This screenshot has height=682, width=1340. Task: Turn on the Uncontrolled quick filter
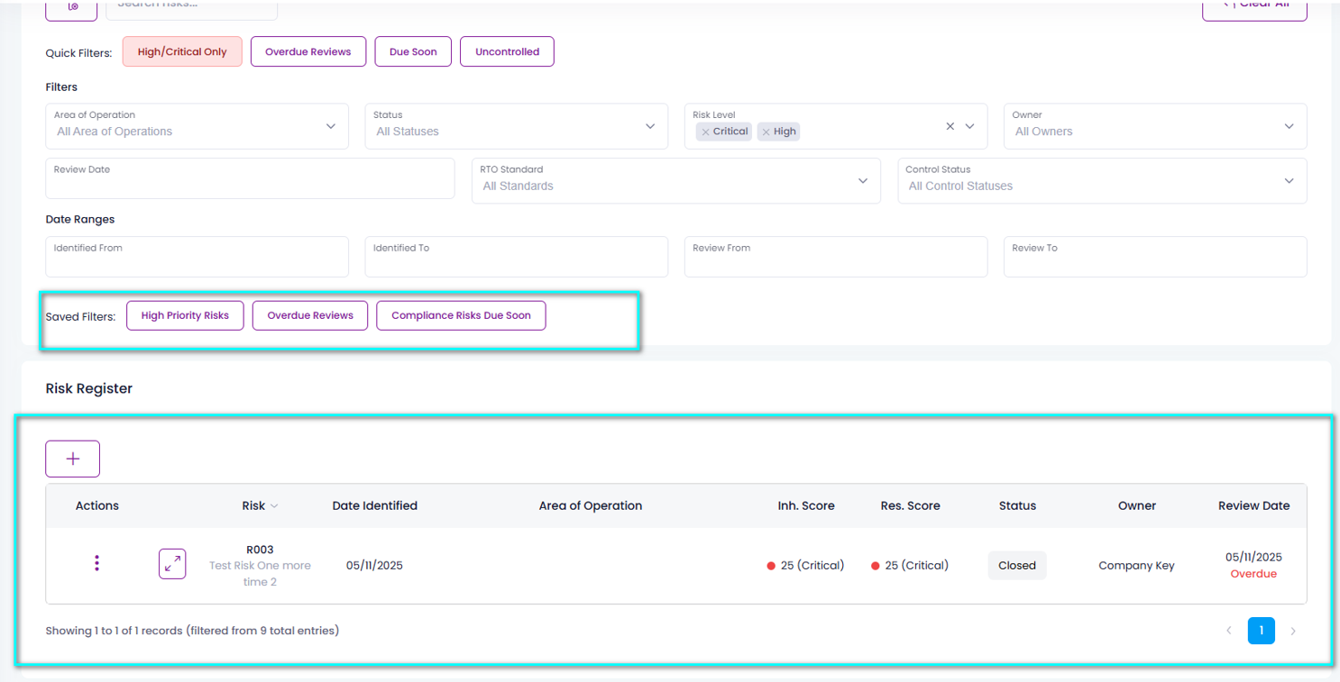[507, 51]
